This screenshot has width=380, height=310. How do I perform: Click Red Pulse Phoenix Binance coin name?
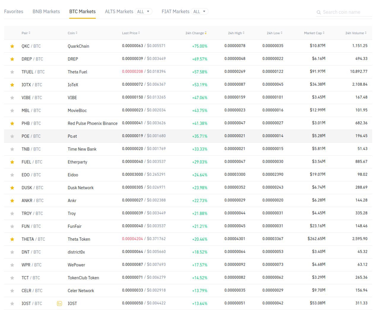(93, 123)
